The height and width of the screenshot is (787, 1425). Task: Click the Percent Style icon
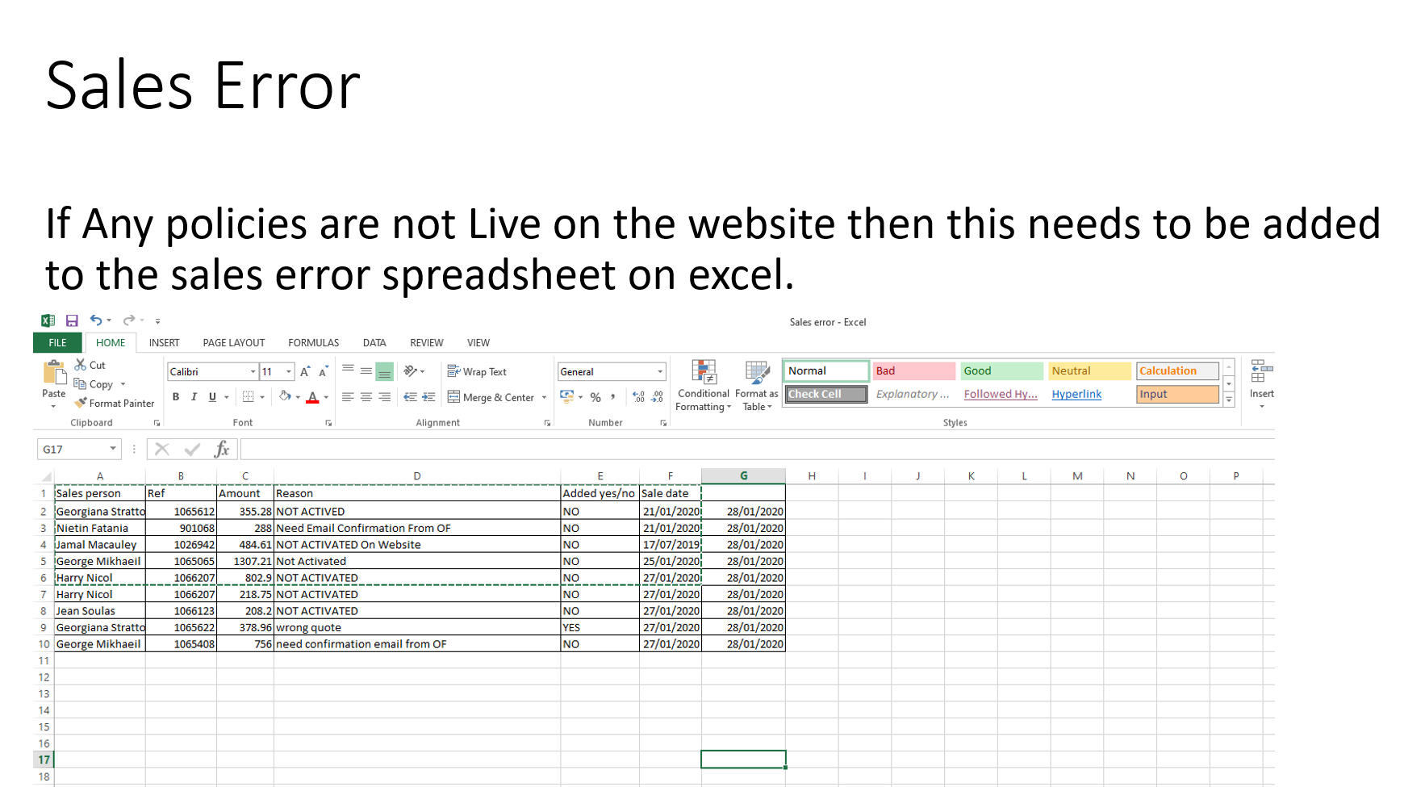595,397
